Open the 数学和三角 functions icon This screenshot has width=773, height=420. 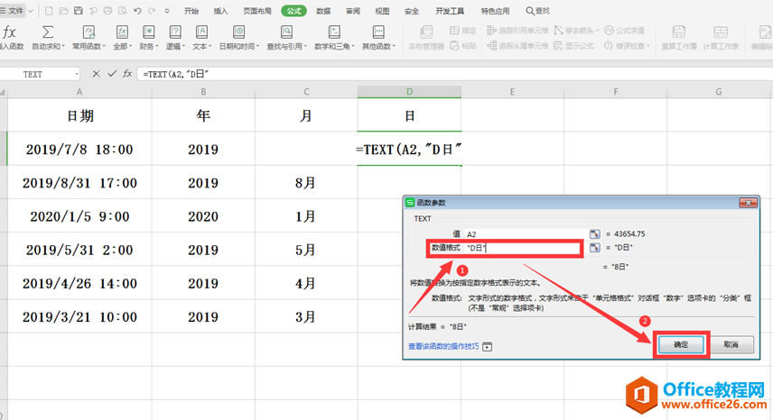[334, 32]
